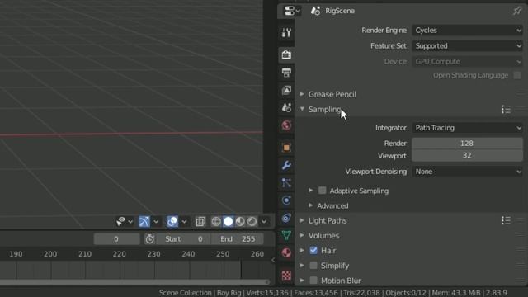Open the Render properties tab
This screenshot has height=297, width=528.
pos(286,54)
